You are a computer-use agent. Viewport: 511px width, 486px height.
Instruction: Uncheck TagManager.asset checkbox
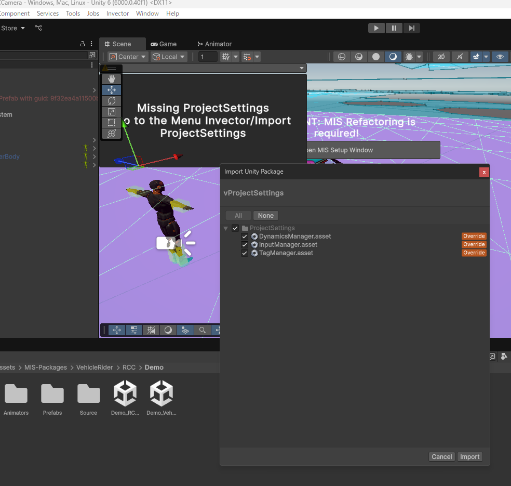point(245,253)
